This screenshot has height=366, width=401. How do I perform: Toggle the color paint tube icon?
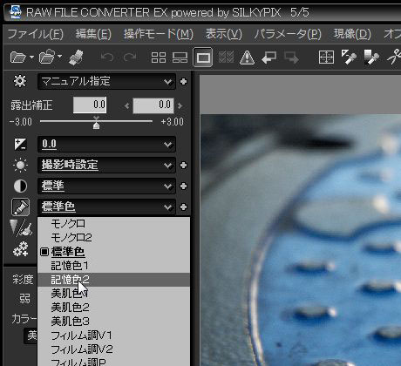[x=20, y=207]
